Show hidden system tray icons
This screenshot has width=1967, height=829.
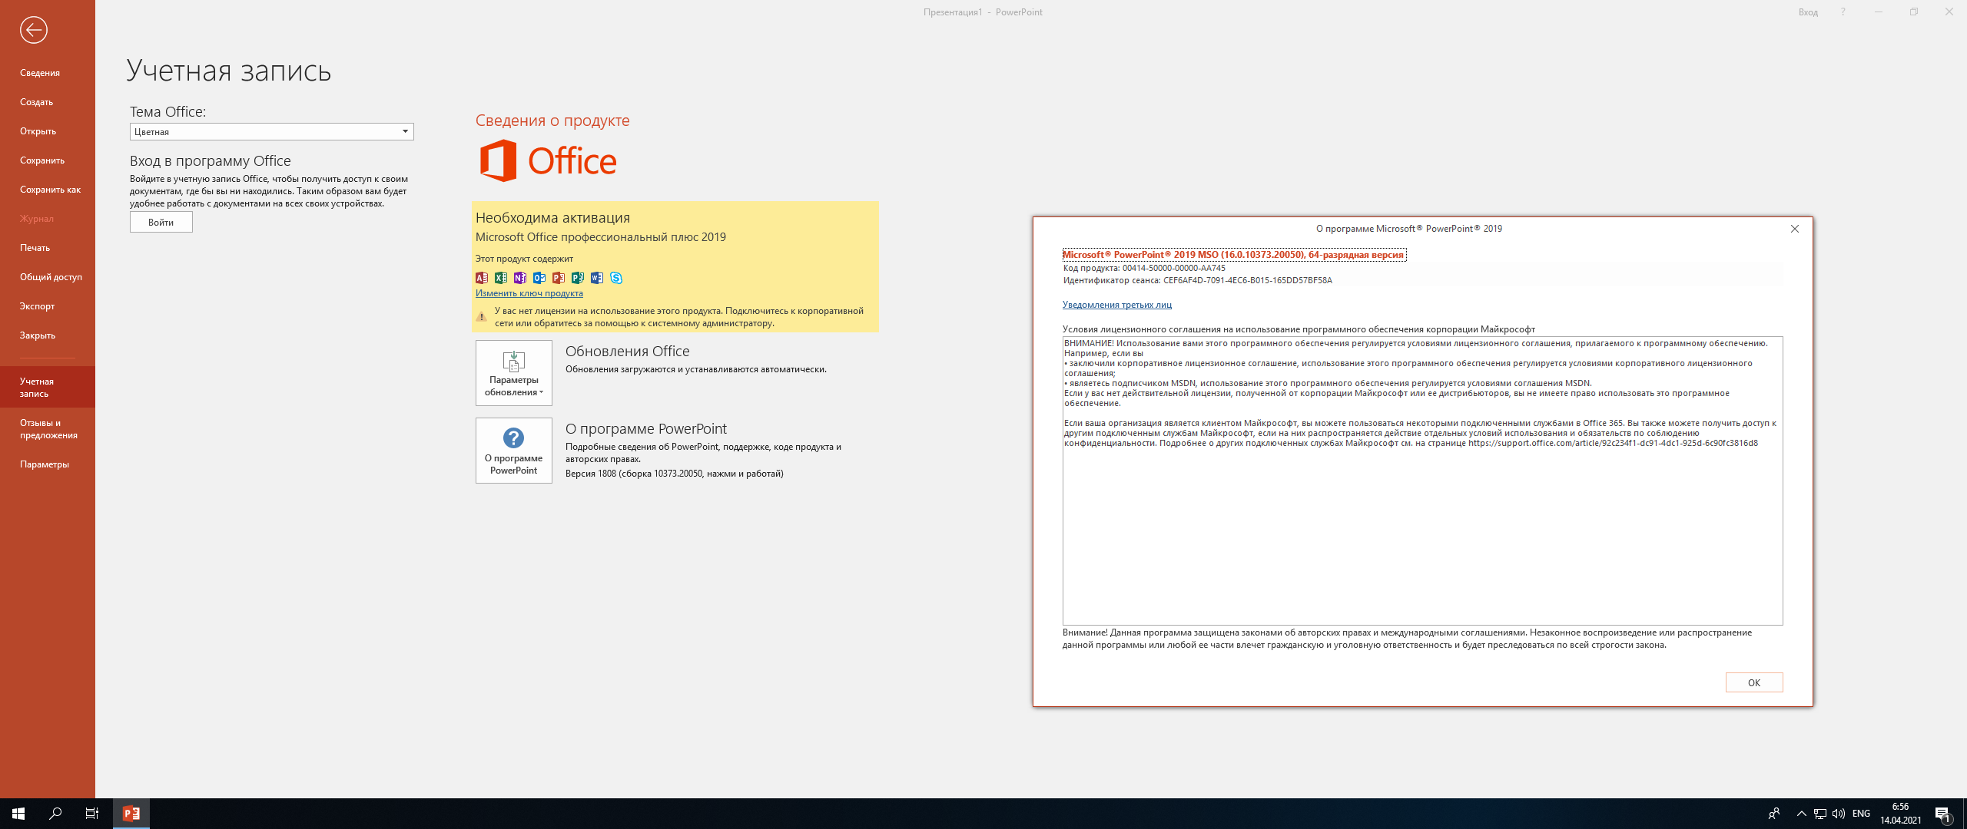1801,814
